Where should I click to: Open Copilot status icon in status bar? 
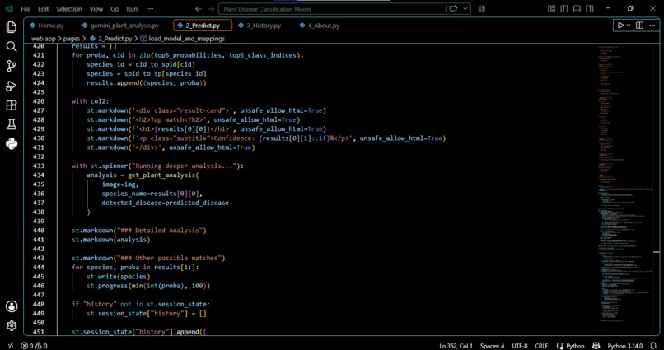coord(596,346)
